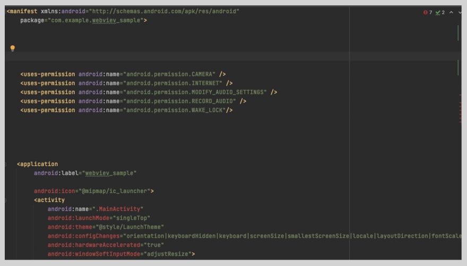Collapse the activity tag using its gutter fold marker
Screen dimensions: 467x266
pyautogui.click(x=5, y=200)
